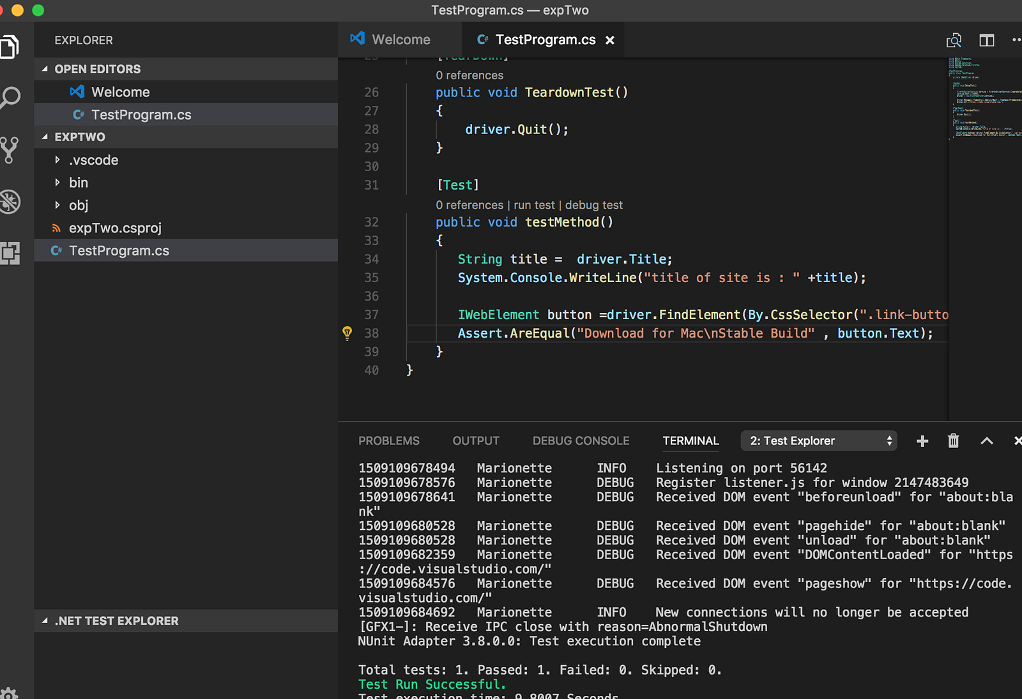Click the [Test] attribute on line 31
The image size is (1022, 699).
pyautogui.click(x=457, y=185)
